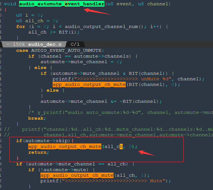Click 'u8 all_ch = 0;' declaration
213x190 pixels.
[37, 21]
